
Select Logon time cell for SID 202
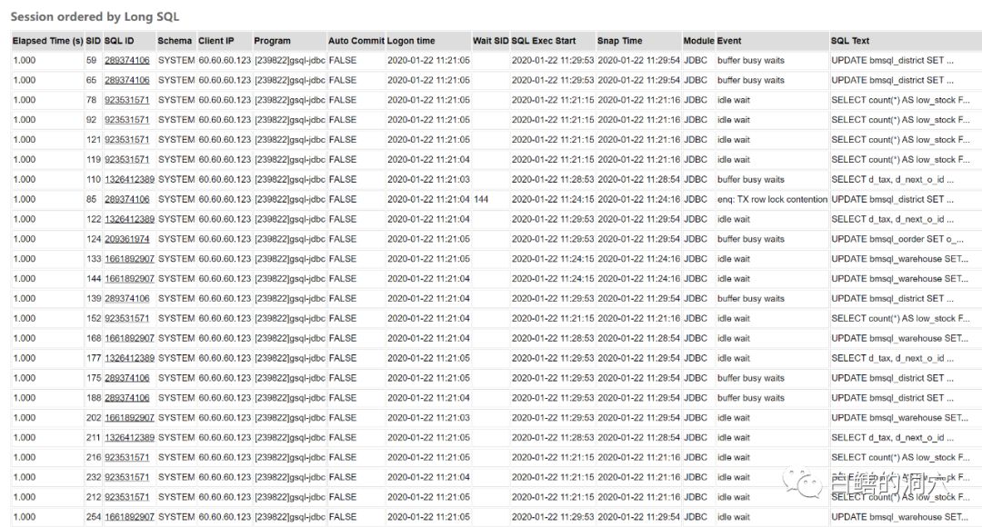(428, 418)
